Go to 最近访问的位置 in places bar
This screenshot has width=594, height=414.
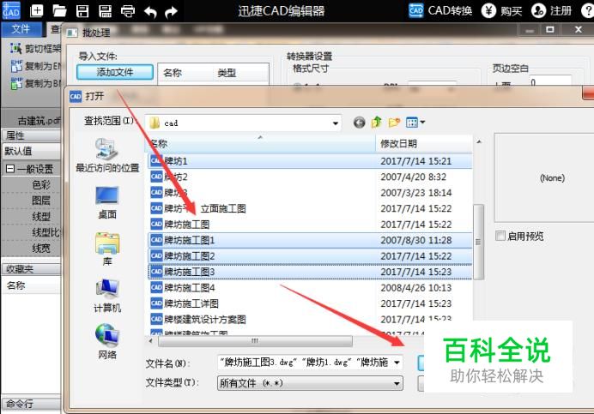tap(107, 155)
